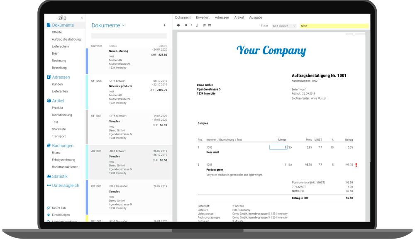This screenshot has height=244, width=415.
Task: Click the yellow Notiz input field
Action: pos(334,26)
